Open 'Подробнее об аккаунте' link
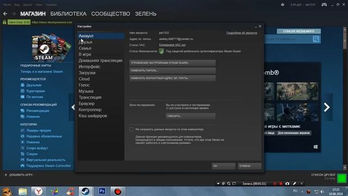 click(241, 33)
